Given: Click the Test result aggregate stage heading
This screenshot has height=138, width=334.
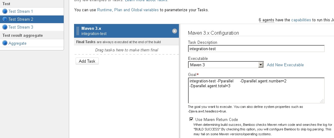Looking at the screenshot, I should pos(23,35).
